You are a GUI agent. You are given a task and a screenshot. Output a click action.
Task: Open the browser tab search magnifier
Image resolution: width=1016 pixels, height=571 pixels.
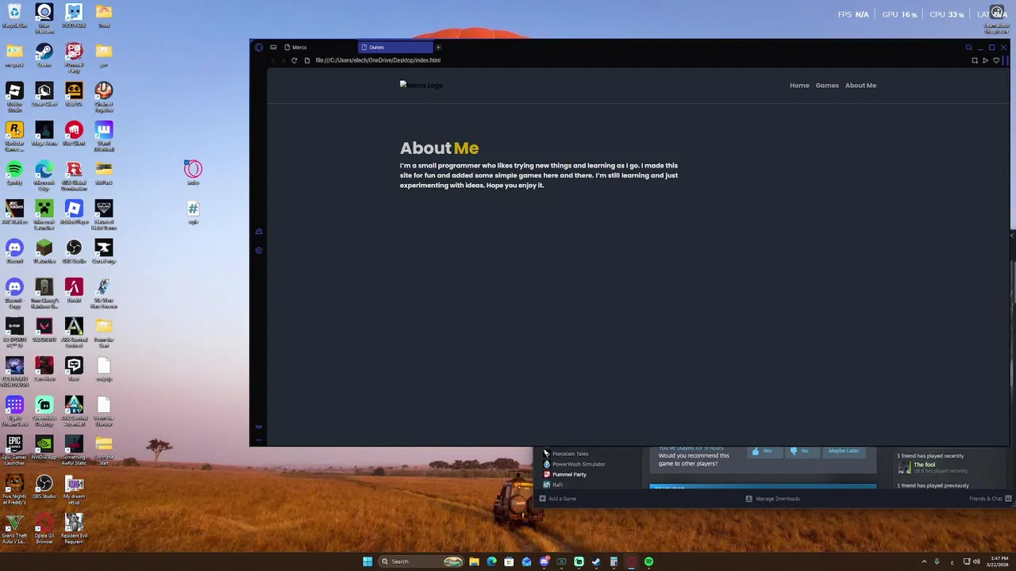[968, 48]
